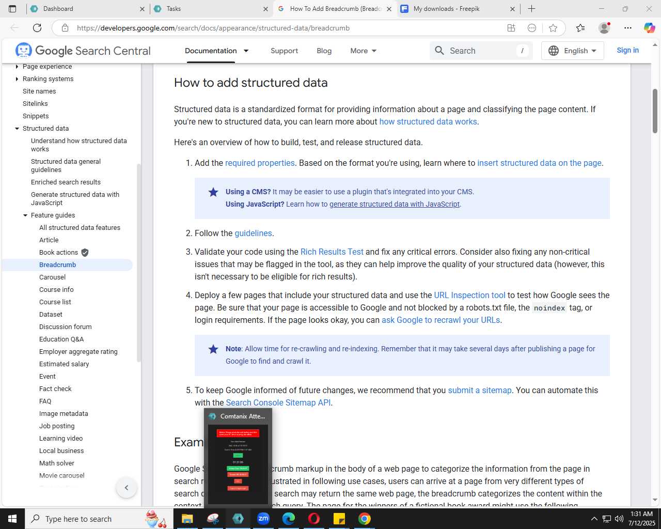Image resolution: width=661 pixels, height=529 pixels.
Task: Expand the Ranking systems section
Action: click(17, 79)
